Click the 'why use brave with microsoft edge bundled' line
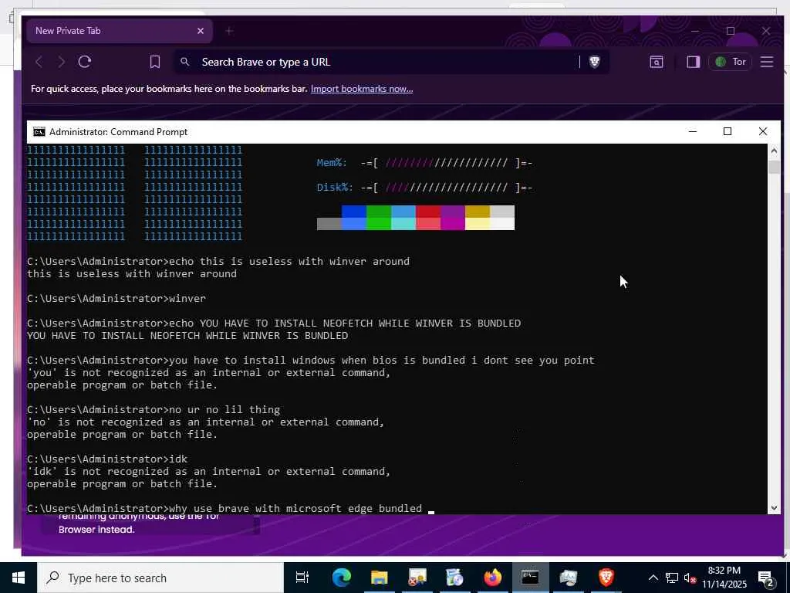 click(x=225, y=508)
